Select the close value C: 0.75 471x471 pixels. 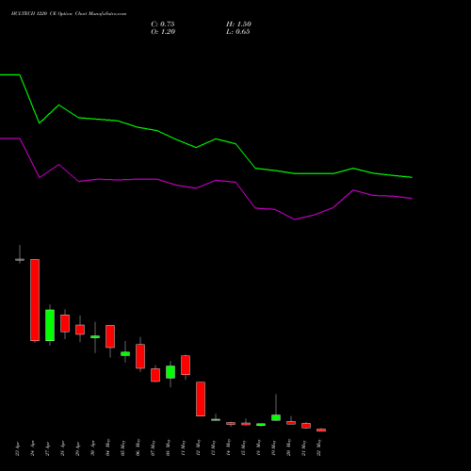(163, 24)
